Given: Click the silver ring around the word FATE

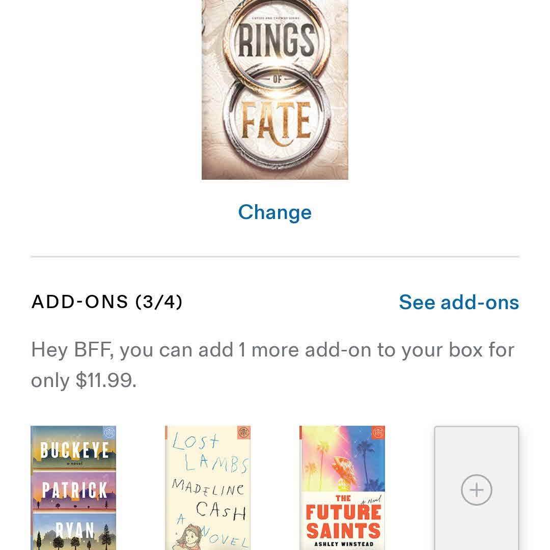Looking at the screenshot, I should tap(230, 122).
